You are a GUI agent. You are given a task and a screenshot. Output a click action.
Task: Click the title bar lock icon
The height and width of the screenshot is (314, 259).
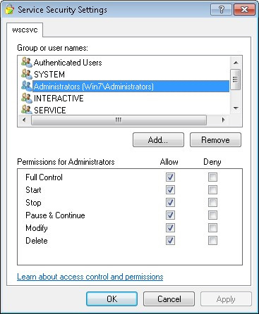(x=9, y=10)
